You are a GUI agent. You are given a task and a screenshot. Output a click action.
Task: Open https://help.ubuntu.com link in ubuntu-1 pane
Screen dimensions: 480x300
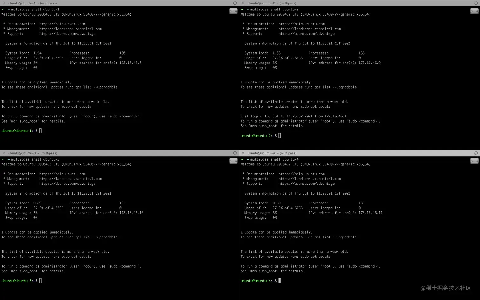click(63, 24)
